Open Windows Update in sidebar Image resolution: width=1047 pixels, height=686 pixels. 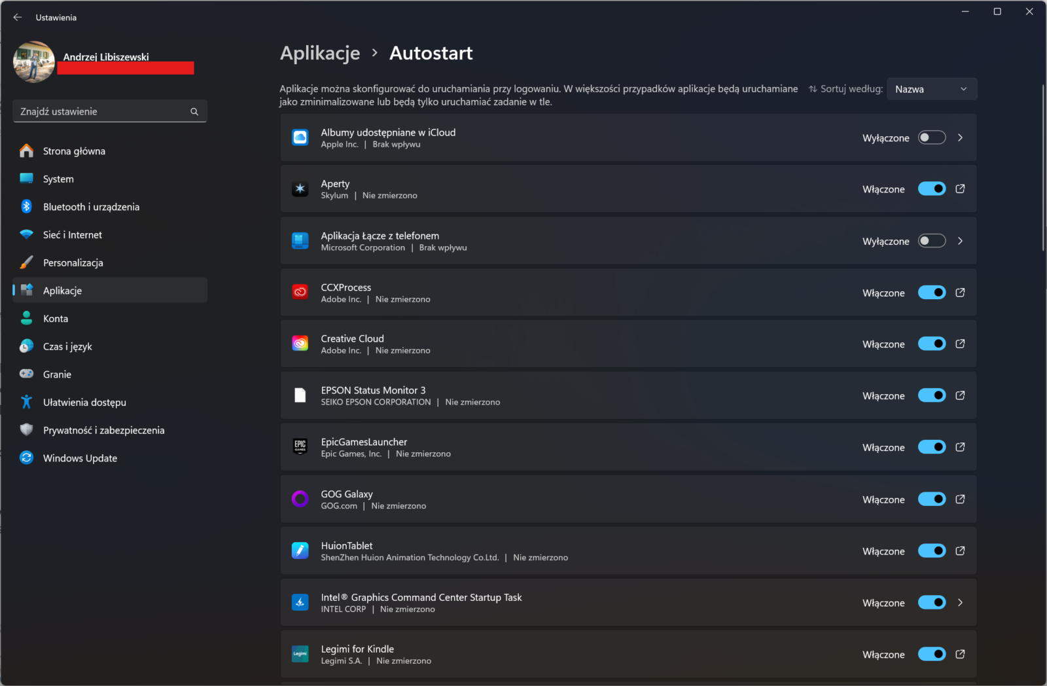pyautogui.click(x=80, y=458)
